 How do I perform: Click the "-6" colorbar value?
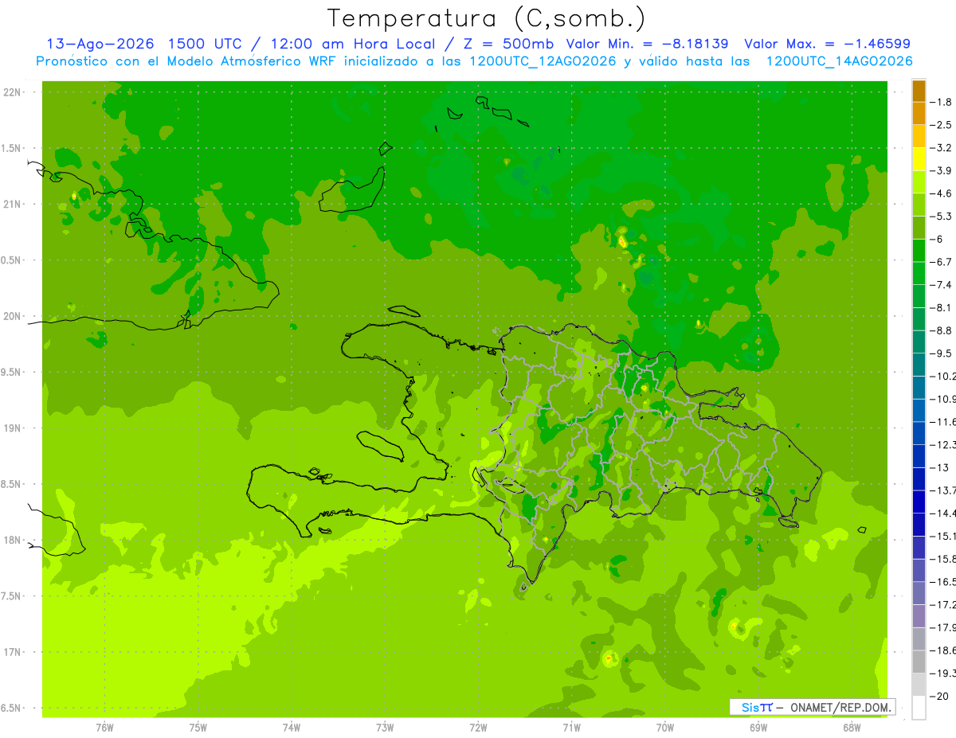pyautogui.click(x=937, y=239)
